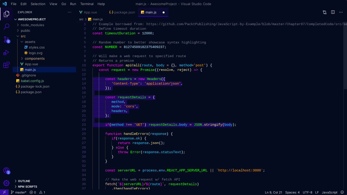
Task: Open the View menu
Action: point(53,4)
